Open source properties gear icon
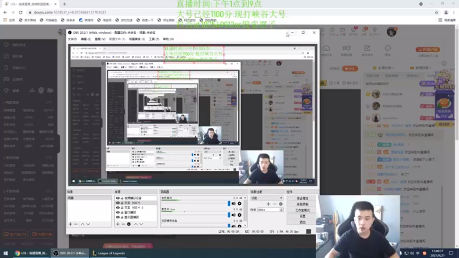This screenshot has height=258, width=459. (x=129, y=224)
